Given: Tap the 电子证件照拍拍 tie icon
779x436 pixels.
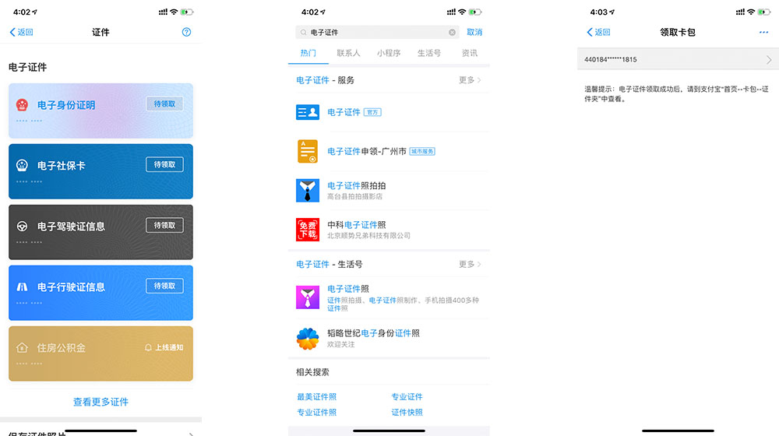Looking at the screenshot, I should click(308, 191).
